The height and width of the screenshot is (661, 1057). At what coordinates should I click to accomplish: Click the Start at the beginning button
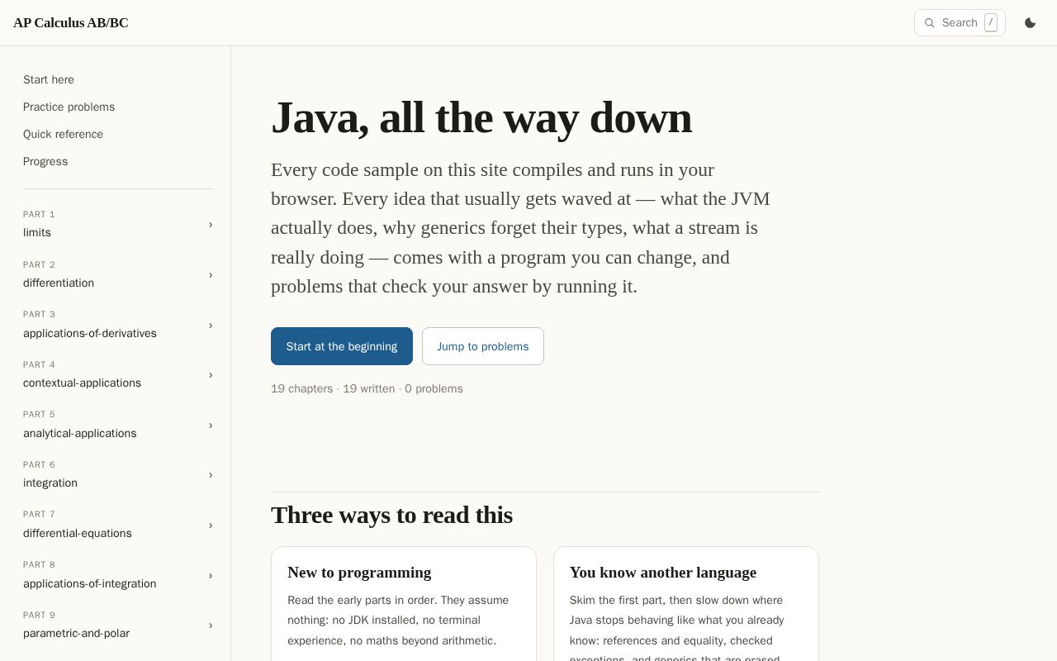342,346
